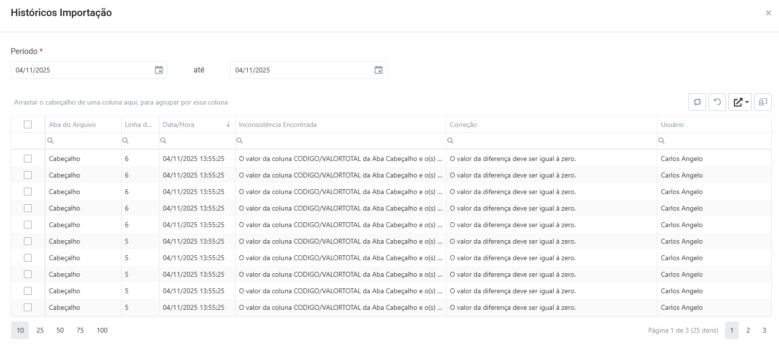Choose 100 items per page
The width and height of the screenshot is (779, 355).
[102, 330]
